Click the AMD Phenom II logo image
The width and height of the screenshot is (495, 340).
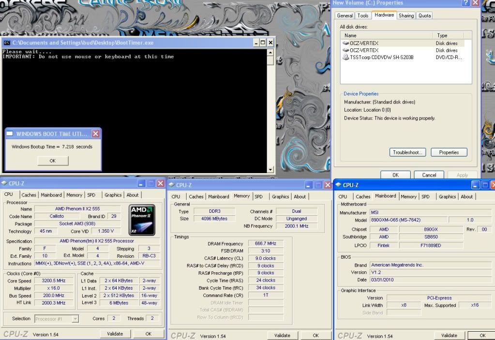pos(142,220)
